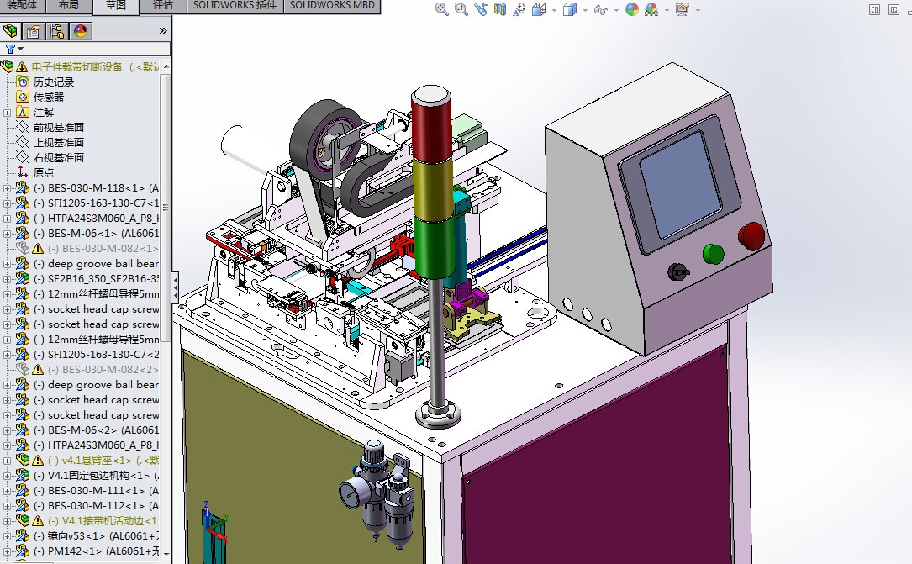Select the 右视基准面 plane item
Viewport: 912px width, 564px height.
(x=59, y=157)
